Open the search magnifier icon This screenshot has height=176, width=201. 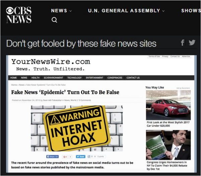(54, 20)
